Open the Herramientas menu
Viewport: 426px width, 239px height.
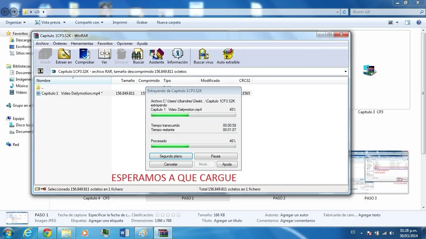click(82, 44)
